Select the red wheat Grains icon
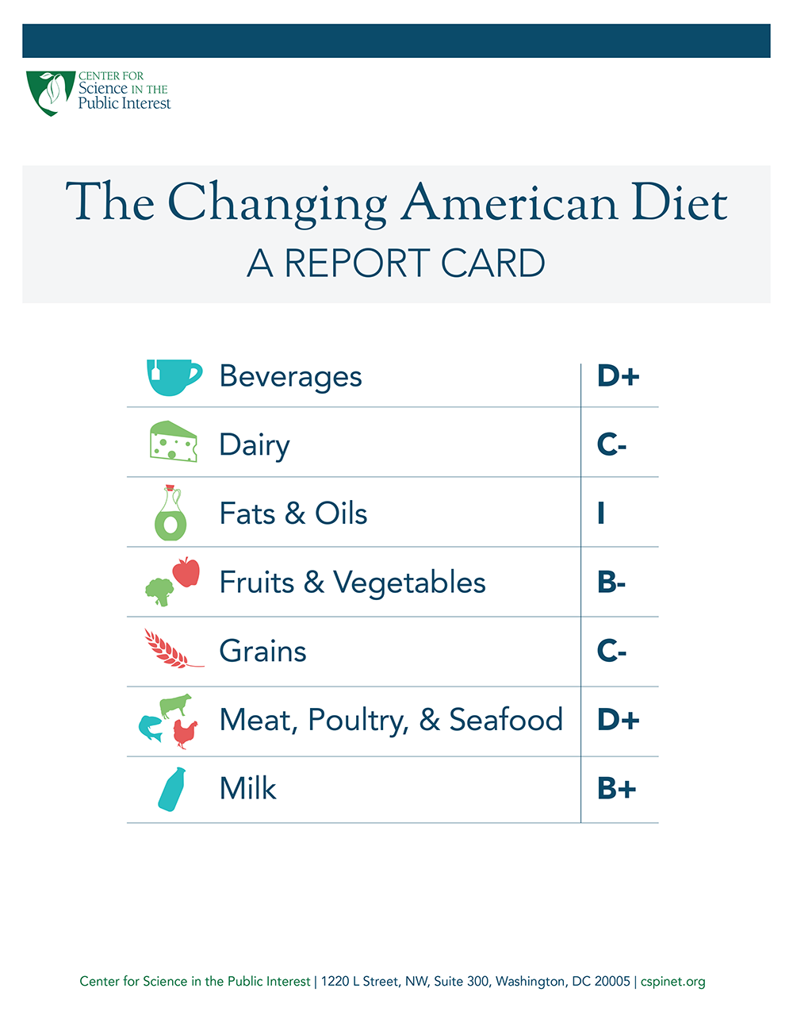793x1027 pixels. tap(174, 648)
